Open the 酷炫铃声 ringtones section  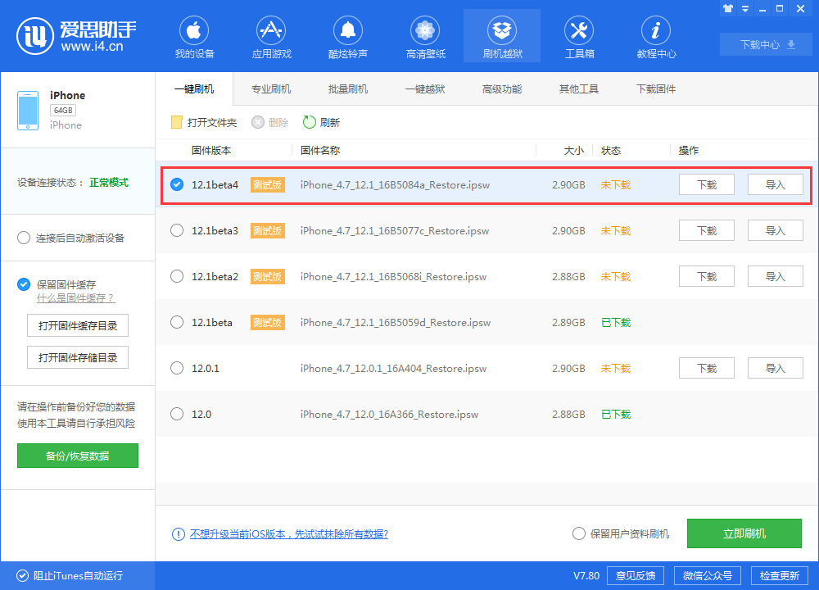pyautogui.click(x=347, y=36)
